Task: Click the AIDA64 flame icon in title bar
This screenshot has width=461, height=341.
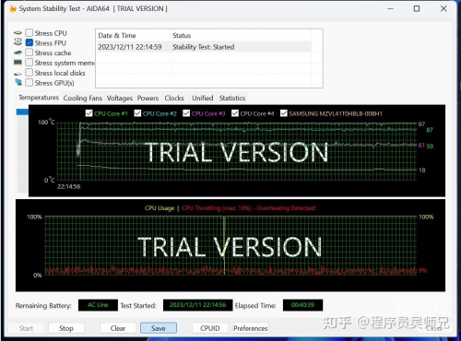Action: click(x=13, y=8)
